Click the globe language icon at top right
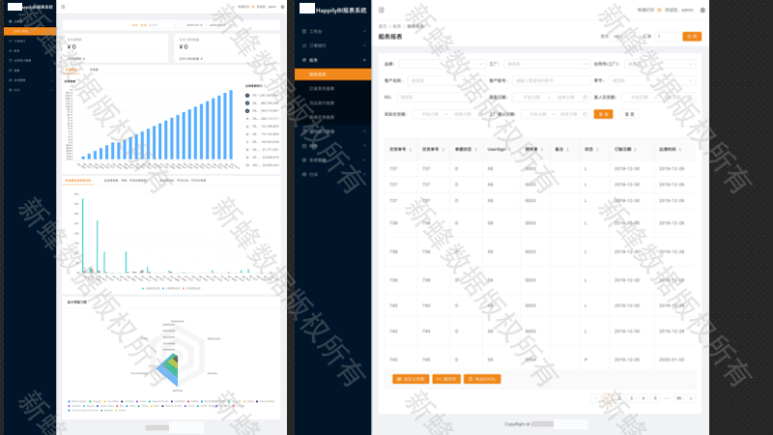 [x=702, y=10]
